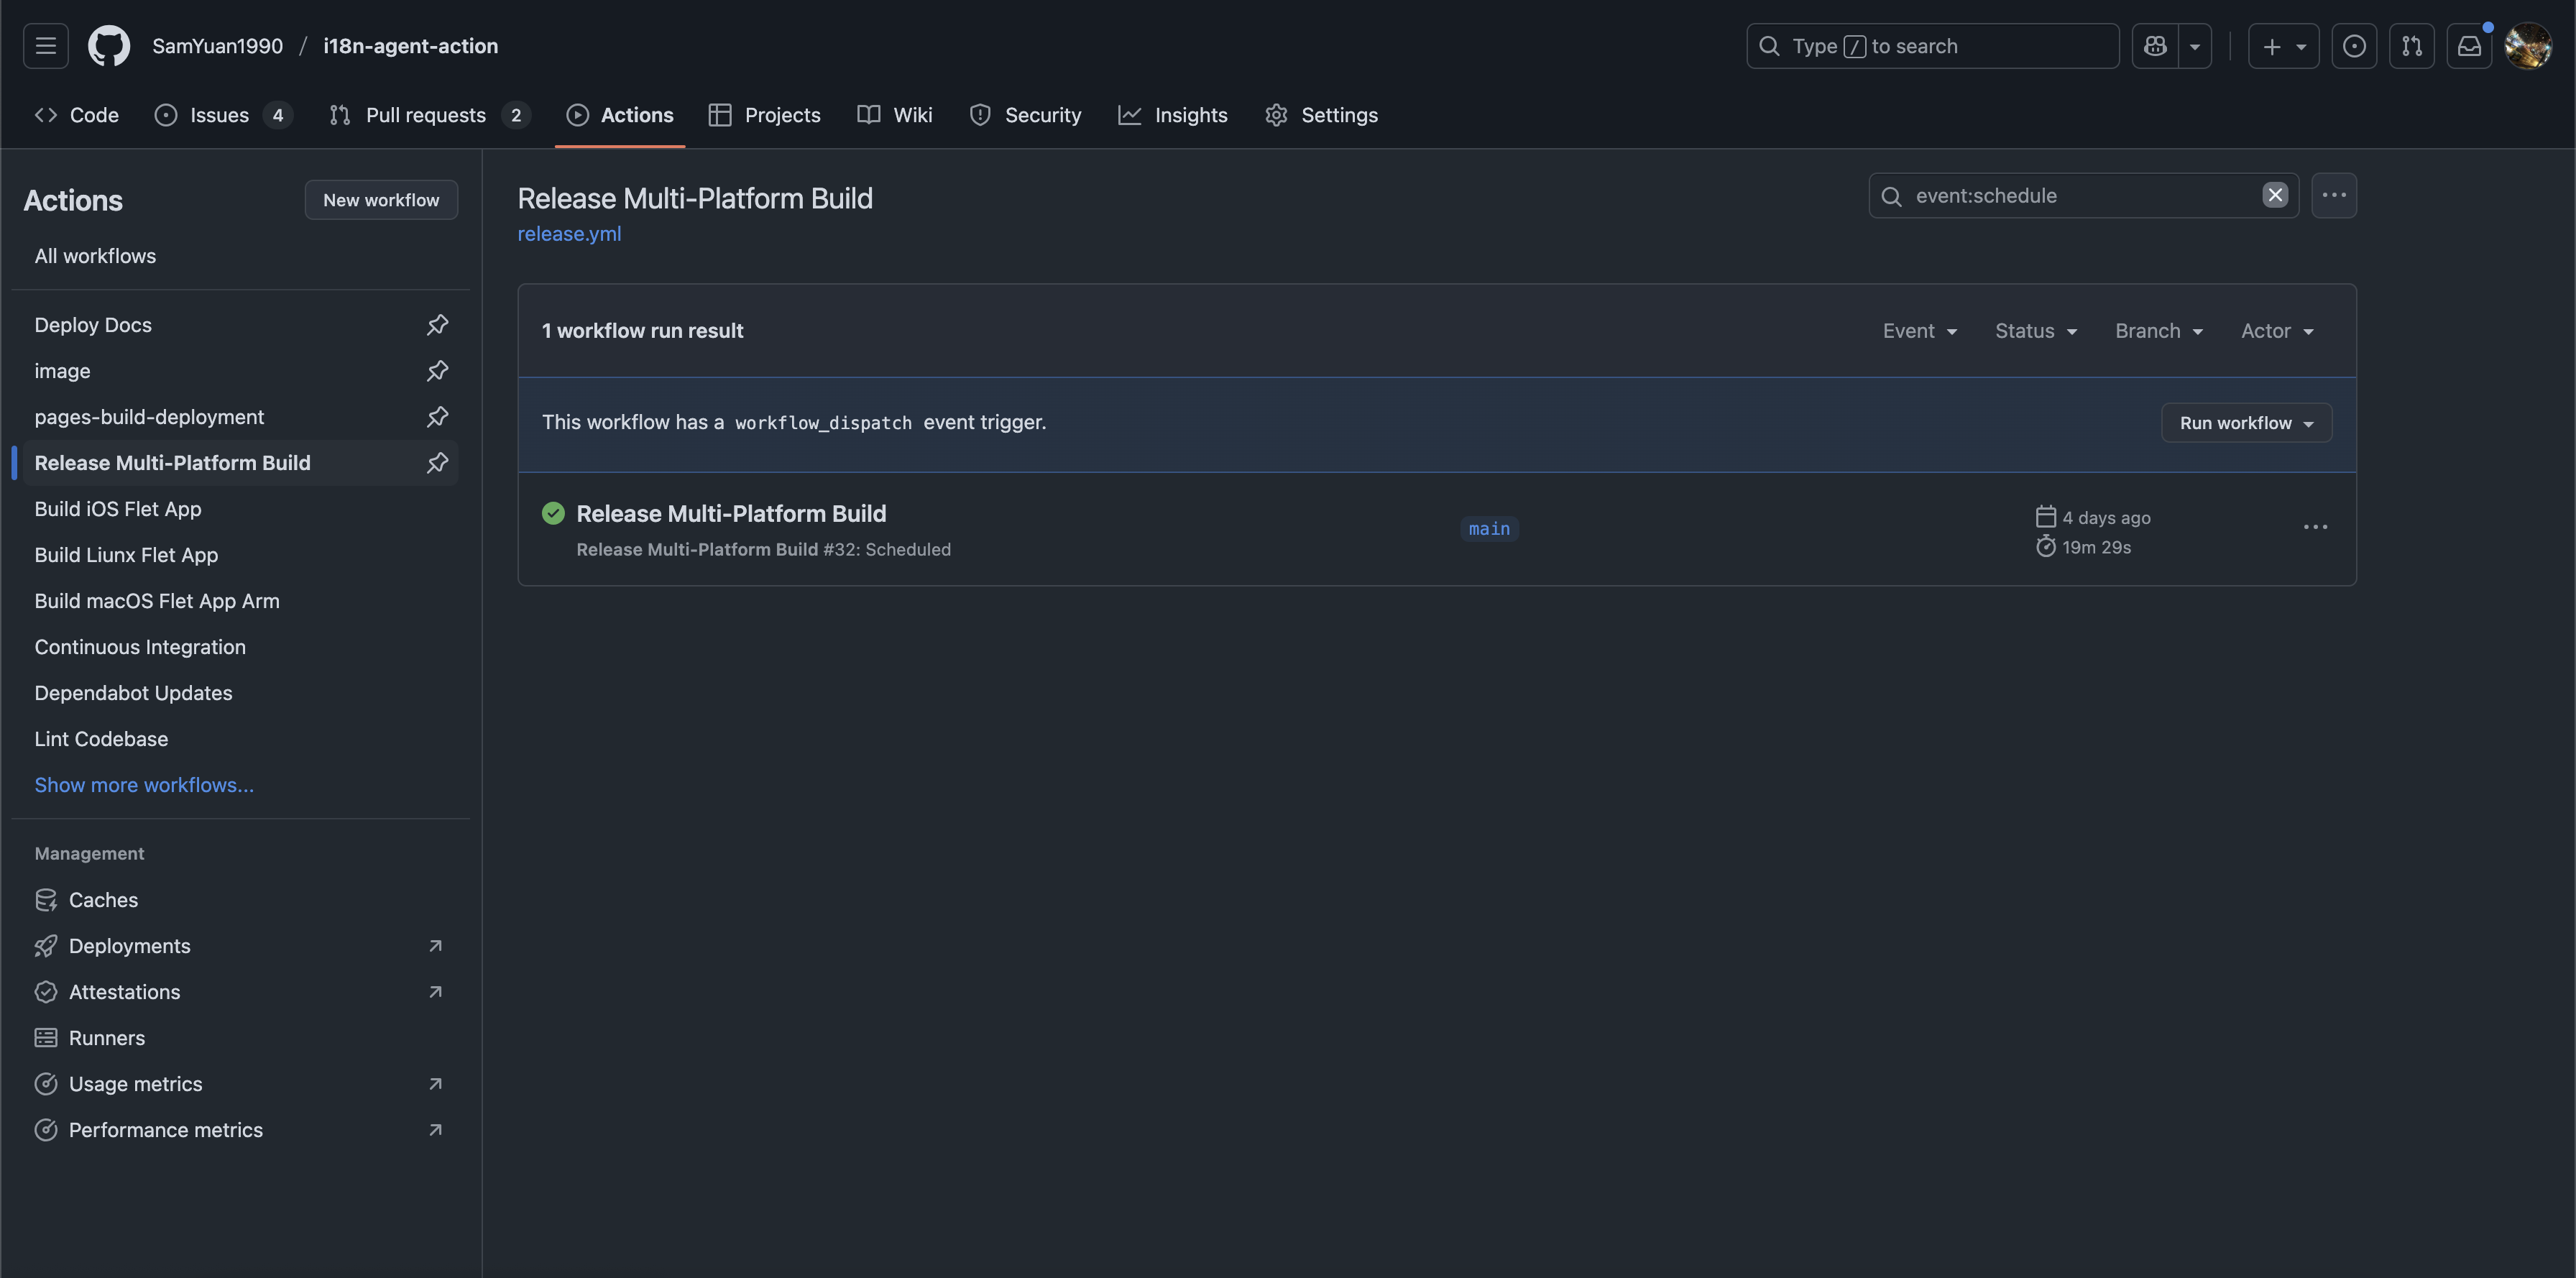Open the release.yml file link
Screen dimensions: 2576x1278
[569, 234]
